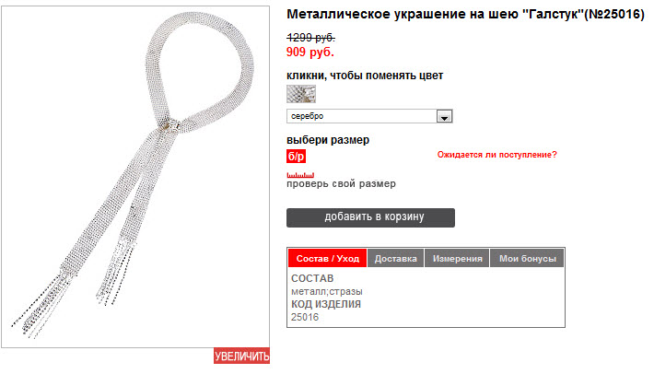
Task: Select the silver mesh color swatch
Action: (301, 94)
